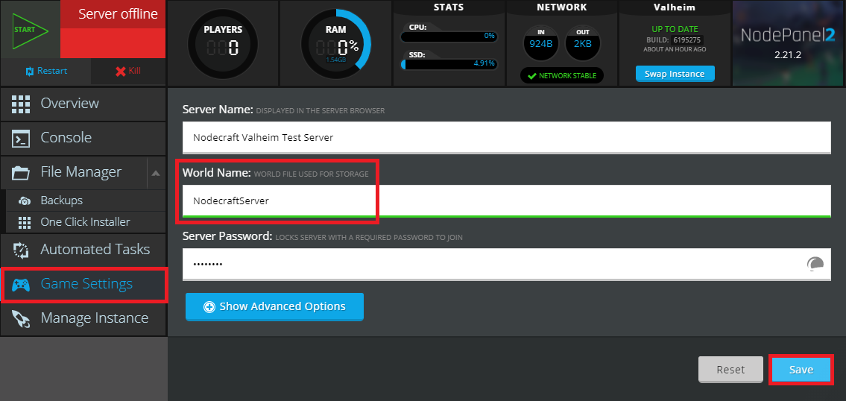
Task: Click the File Manager folder icon
Action: coord(21,173)
